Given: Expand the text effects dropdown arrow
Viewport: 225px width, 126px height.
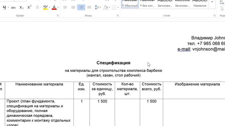Looking at the screenshot, I should click(40, 7).
